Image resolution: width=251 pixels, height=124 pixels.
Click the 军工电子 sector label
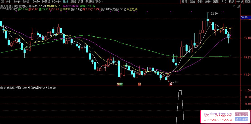[132, 9]
